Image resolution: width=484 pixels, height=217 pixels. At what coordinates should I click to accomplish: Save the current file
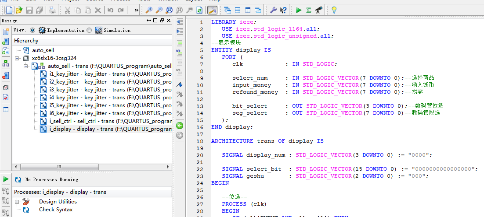[x=29, y=10]
